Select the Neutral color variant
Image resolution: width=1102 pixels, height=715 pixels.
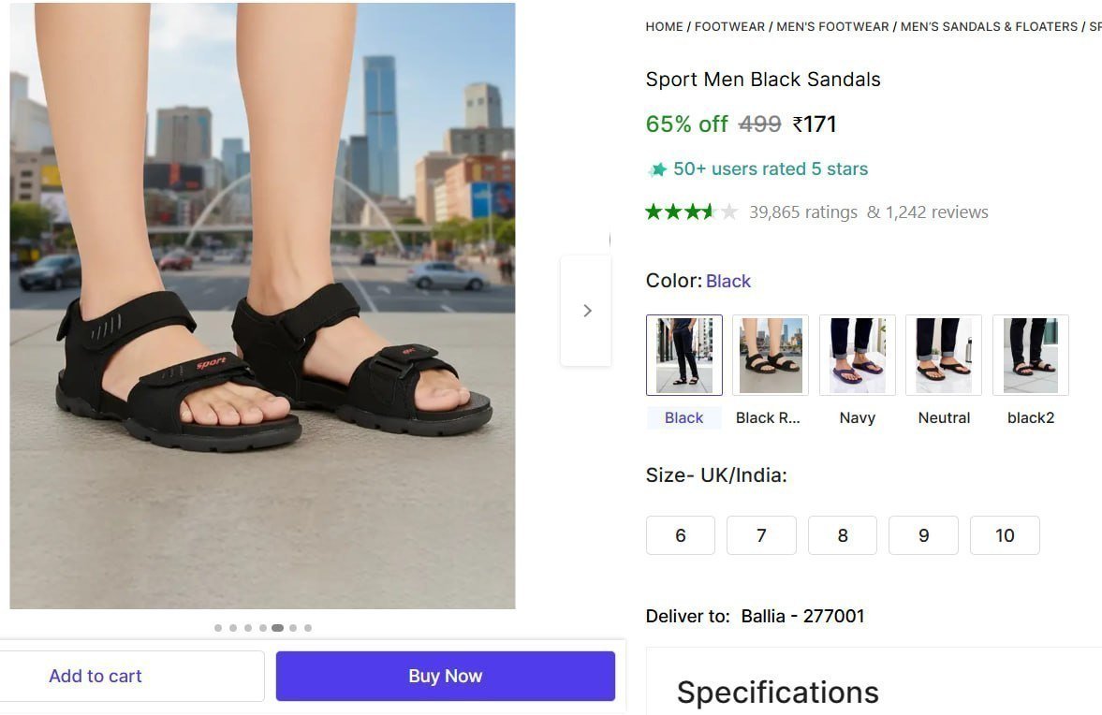point(943,355)
